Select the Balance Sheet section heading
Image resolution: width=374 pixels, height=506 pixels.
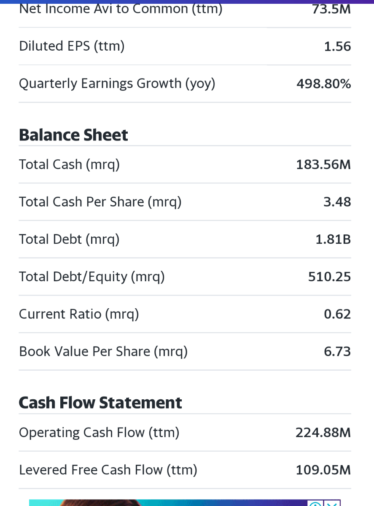click(73, 135)
